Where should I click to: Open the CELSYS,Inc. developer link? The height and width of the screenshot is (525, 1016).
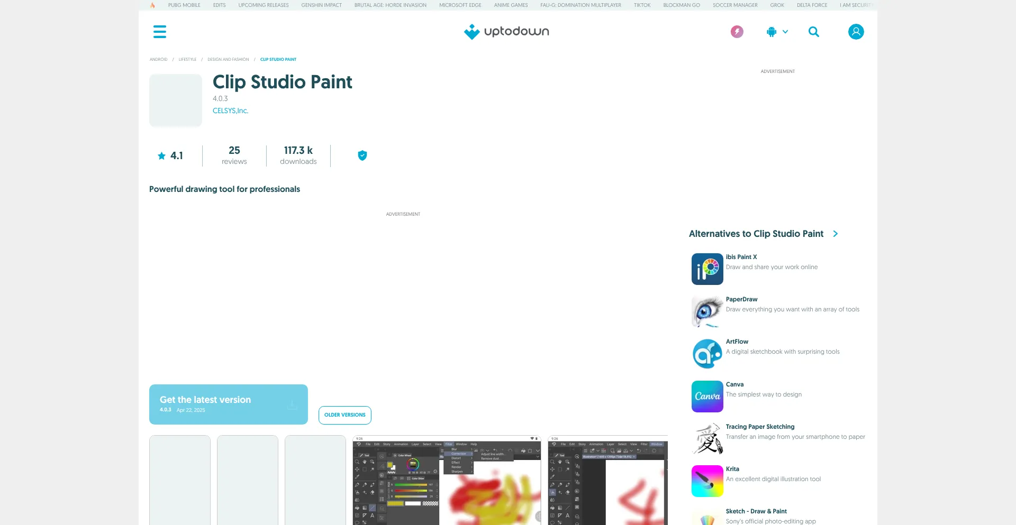pos(230,110)
